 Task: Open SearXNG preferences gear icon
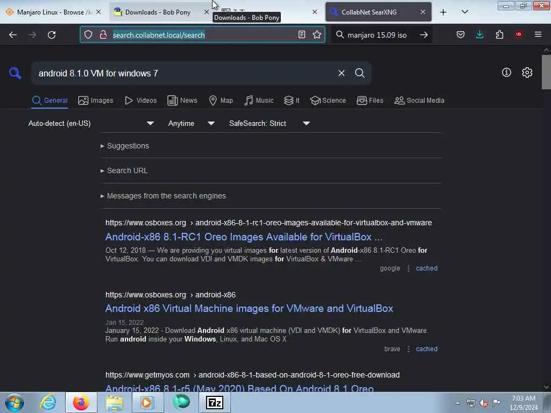tap(527, 73)
